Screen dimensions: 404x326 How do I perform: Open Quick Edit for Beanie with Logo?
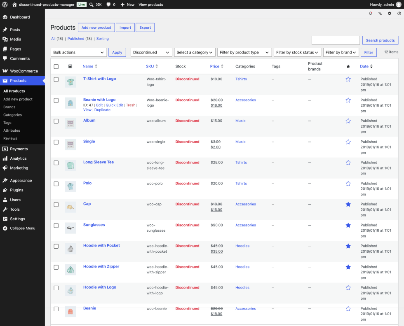pos(114,105)
